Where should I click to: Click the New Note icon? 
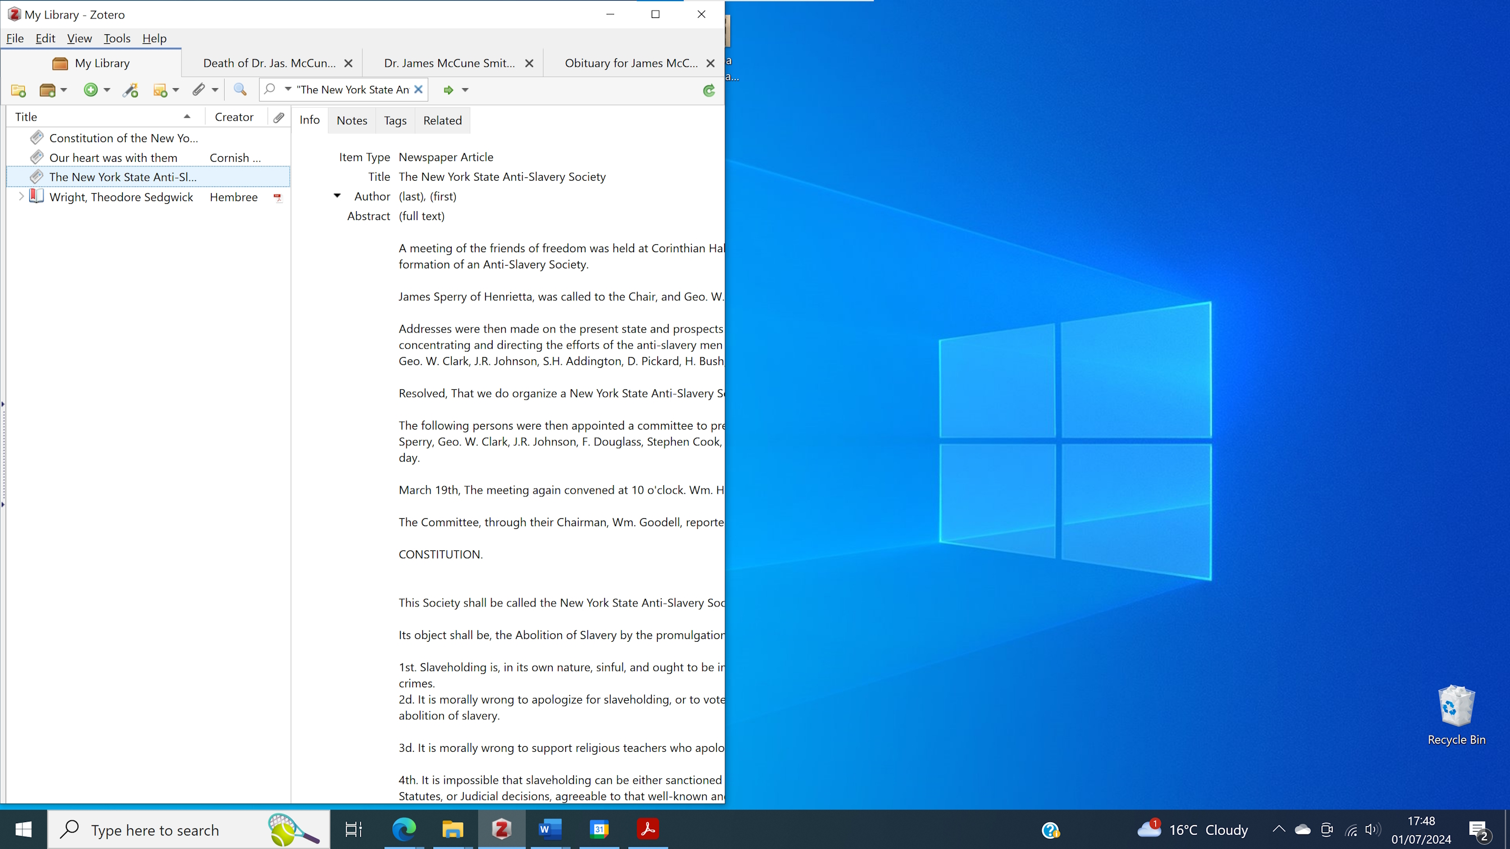tap(160, 90)
